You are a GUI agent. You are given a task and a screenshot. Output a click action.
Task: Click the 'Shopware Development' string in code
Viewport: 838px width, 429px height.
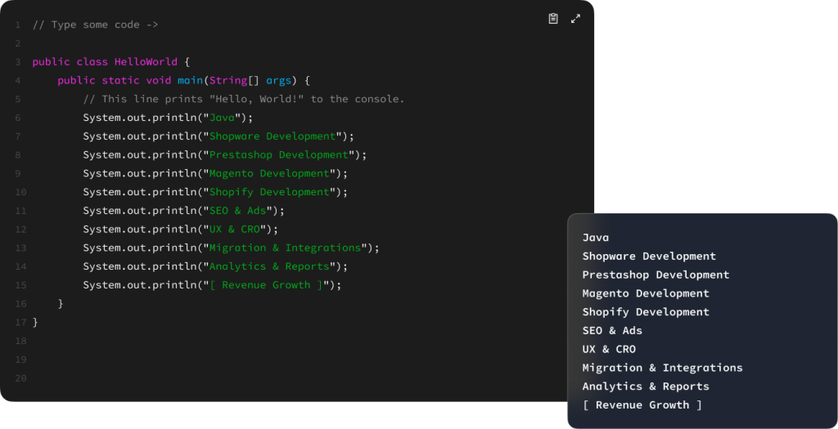coord(273,136)
